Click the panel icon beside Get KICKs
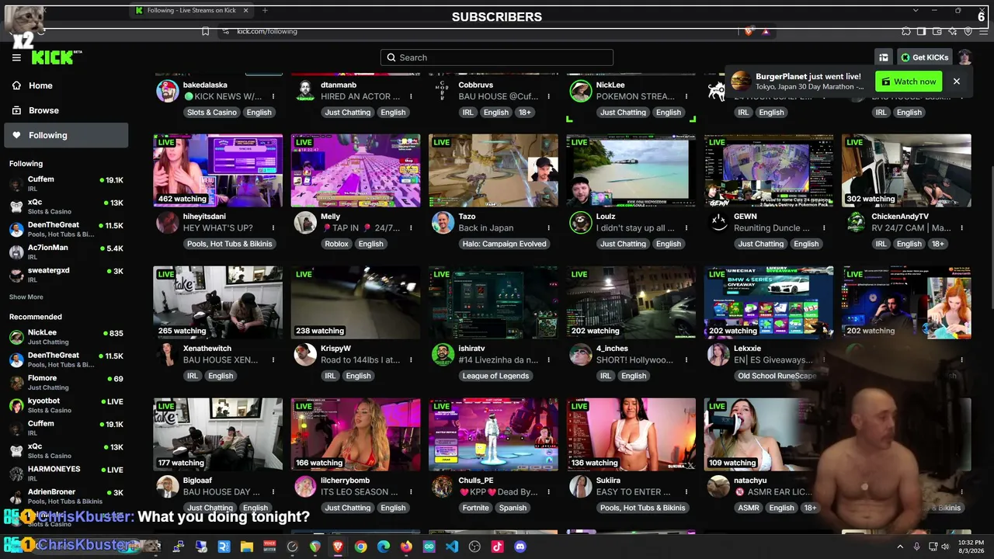 [884, 57]
